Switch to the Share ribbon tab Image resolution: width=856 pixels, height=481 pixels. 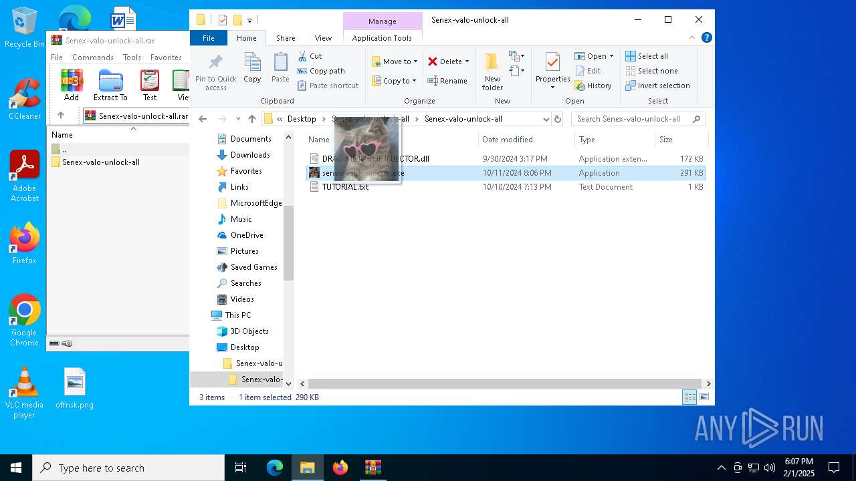pyautogui.click(x=286, y=38)
